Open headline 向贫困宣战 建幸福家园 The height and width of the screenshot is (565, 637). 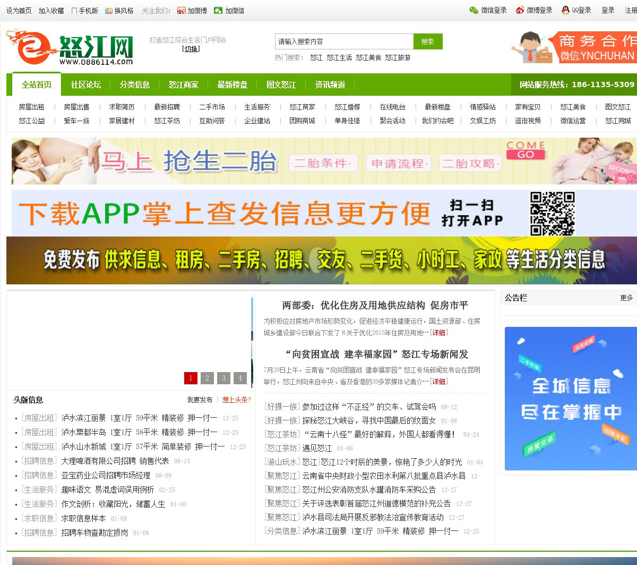pyautogui.click(x=377, y=354)
